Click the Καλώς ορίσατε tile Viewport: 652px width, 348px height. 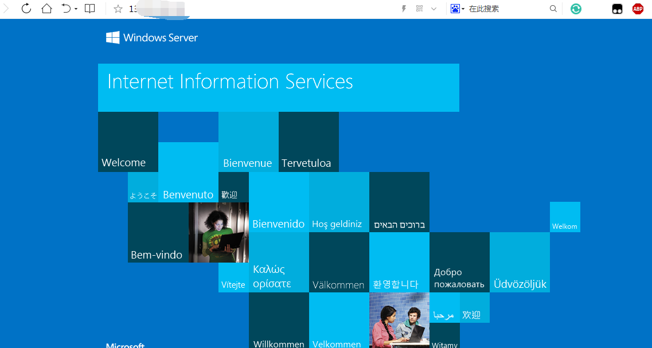[x=279, y=263]
